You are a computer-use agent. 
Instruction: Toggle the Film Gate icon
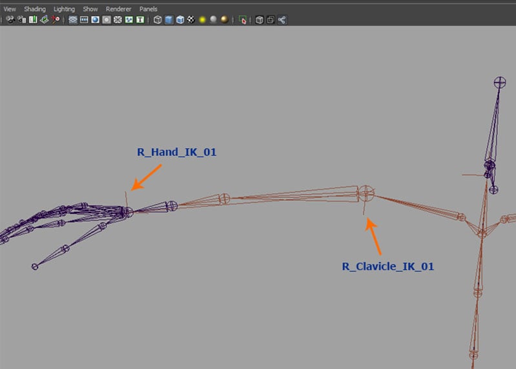[x=84, y=20]
